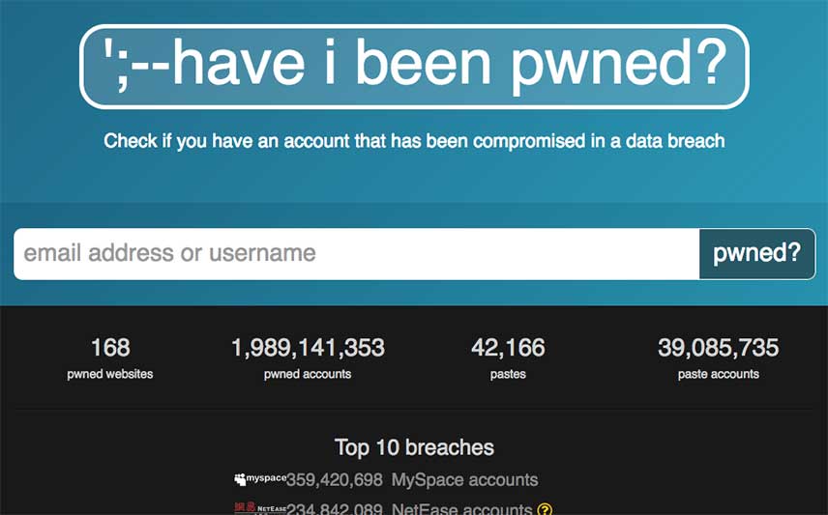
Task: Click the 234,842,089 NetEase count
Action: tap(335, 508)
